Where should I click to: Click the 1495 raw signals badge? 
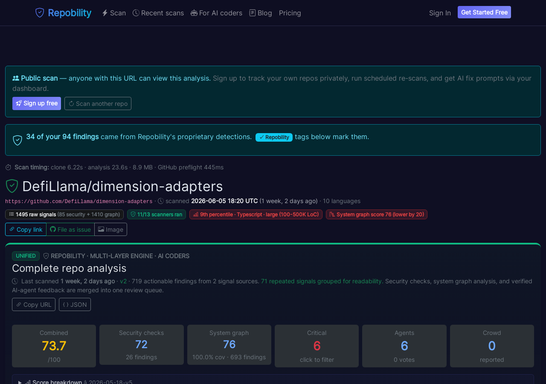[64, 214]
